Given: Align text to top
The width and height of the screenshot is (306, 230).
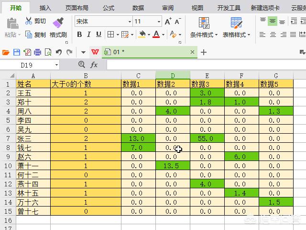Looking at the screenshot, I should [x=263, y=21].
